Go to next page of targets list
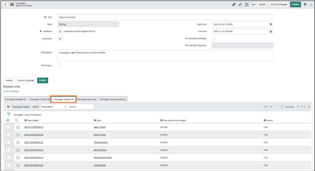The image size is (315, 171). pos(298,107)
